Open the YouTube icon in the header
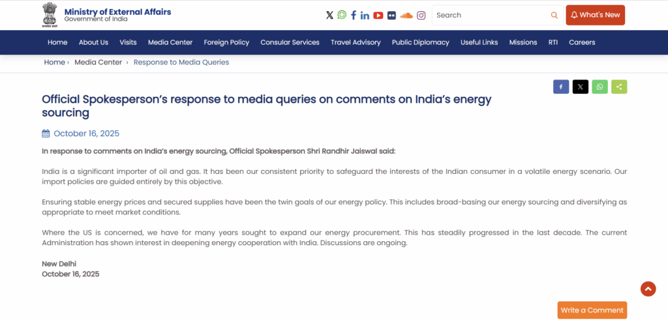The image size is (668, 320). pos(378,15)
